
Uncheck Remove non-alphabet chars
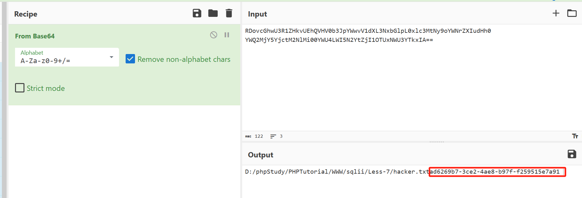tap(130, 59)
